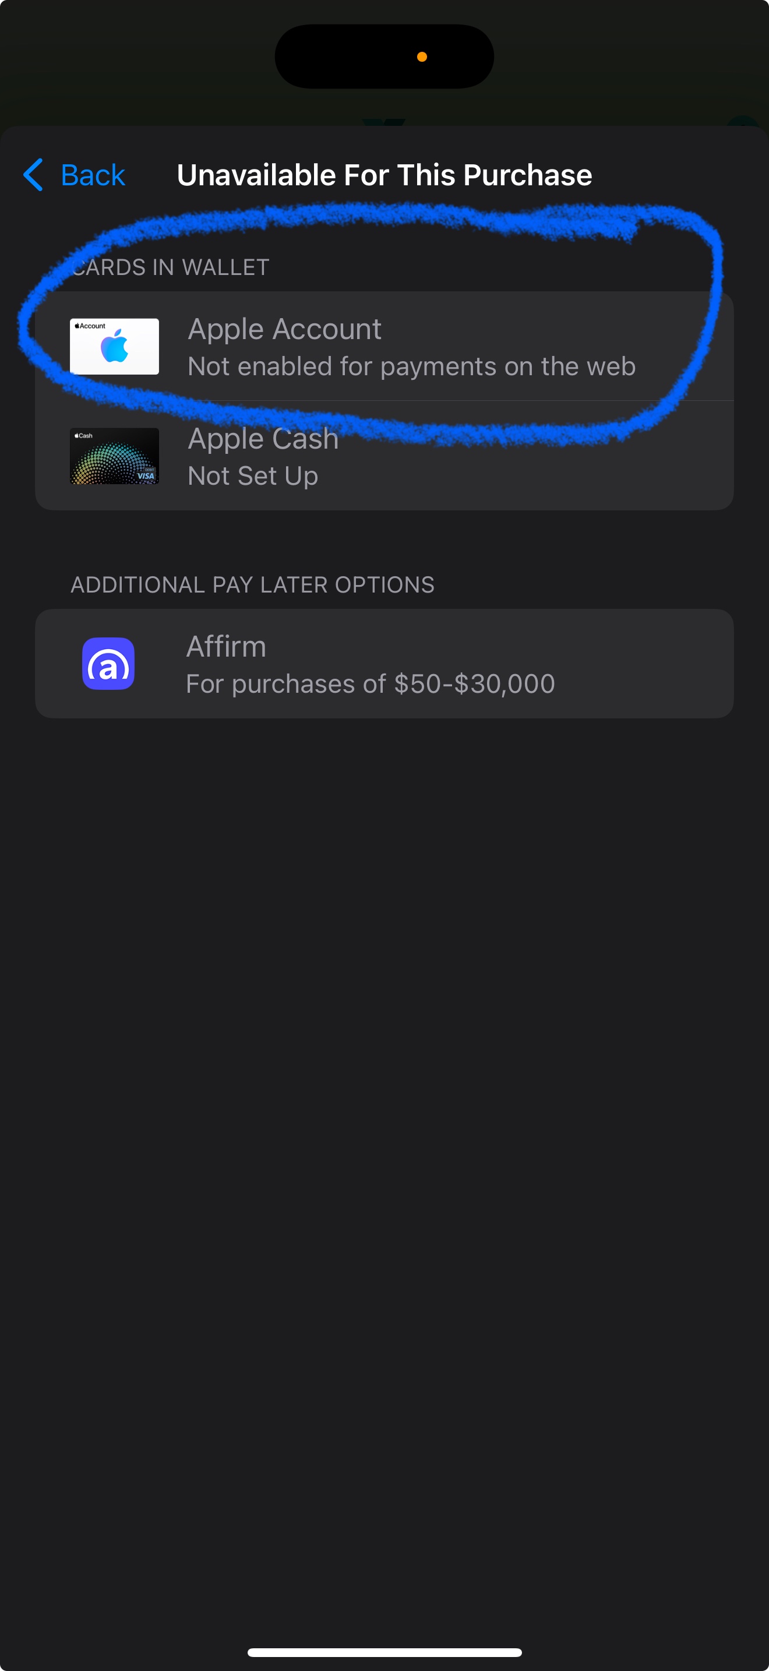Image resolution: width=769 pixels, height=1671 pixels.
Task: Tap the 'Account' label on Apple card
Action: (x=91, y=326)
